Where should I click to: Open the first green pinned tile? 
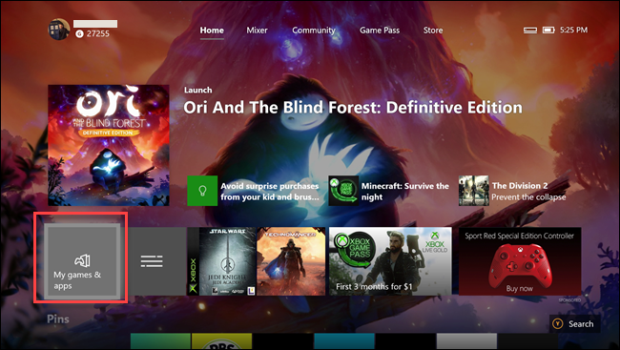pyautogui.click(x=160, y=341)
